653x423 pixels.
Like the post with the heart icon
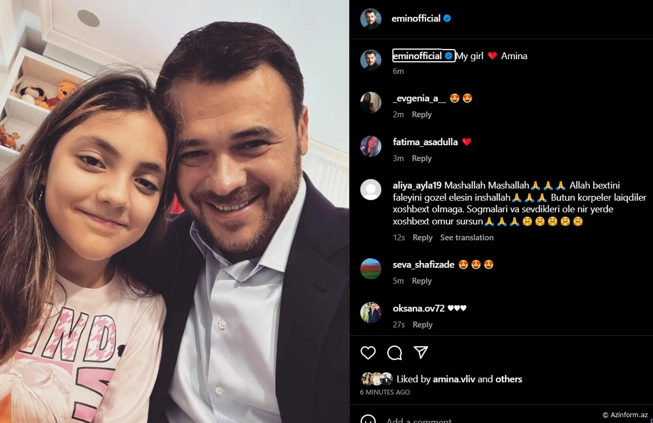tap(368, 353)
